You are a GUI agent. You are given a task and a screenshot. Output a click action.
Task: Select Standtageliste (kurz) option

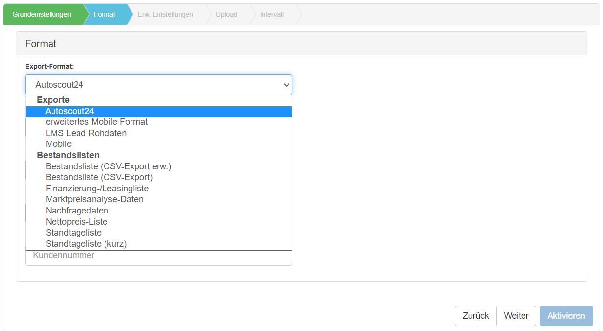click(x=159, y=244)
